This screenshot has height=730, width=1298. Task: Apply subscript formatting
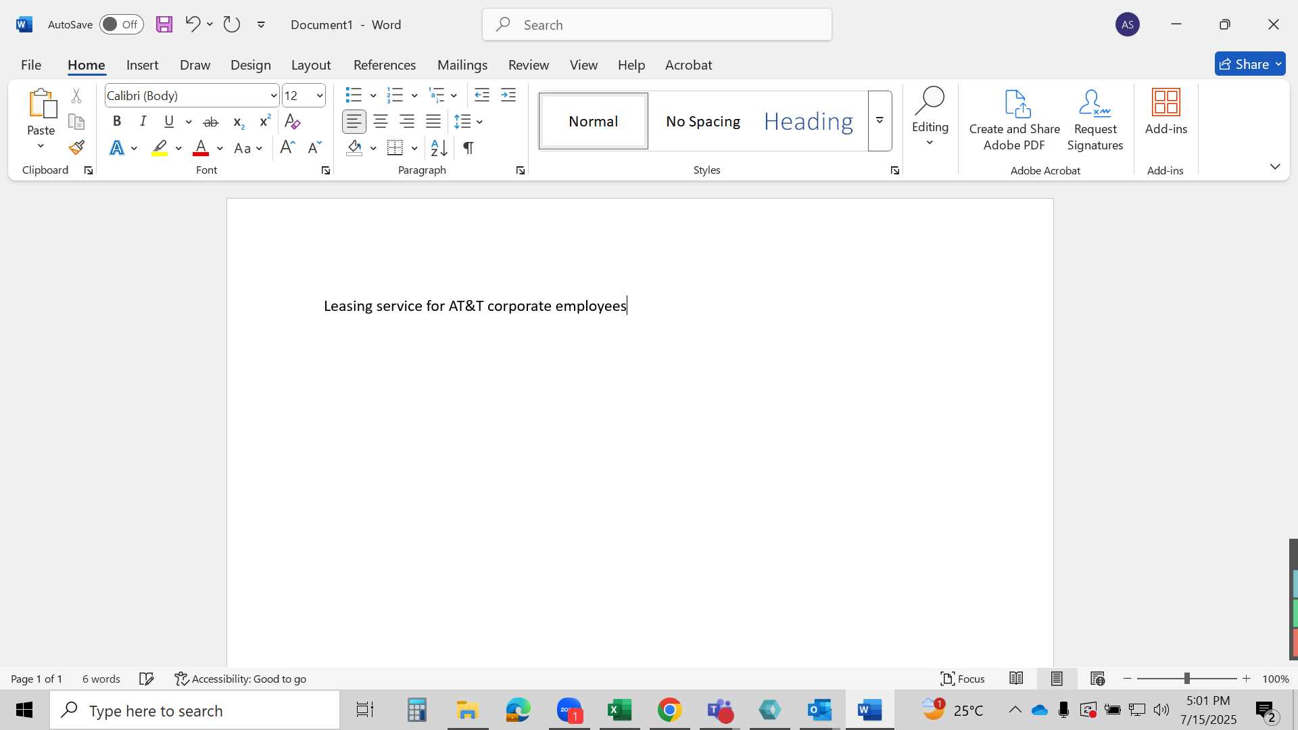pyautogui.click(x=238, y=122)
